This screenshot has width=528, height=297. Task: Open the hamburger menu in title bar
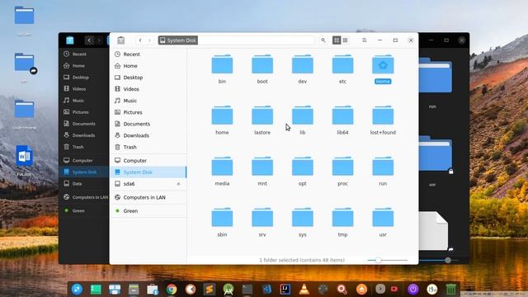coord(364,40)
